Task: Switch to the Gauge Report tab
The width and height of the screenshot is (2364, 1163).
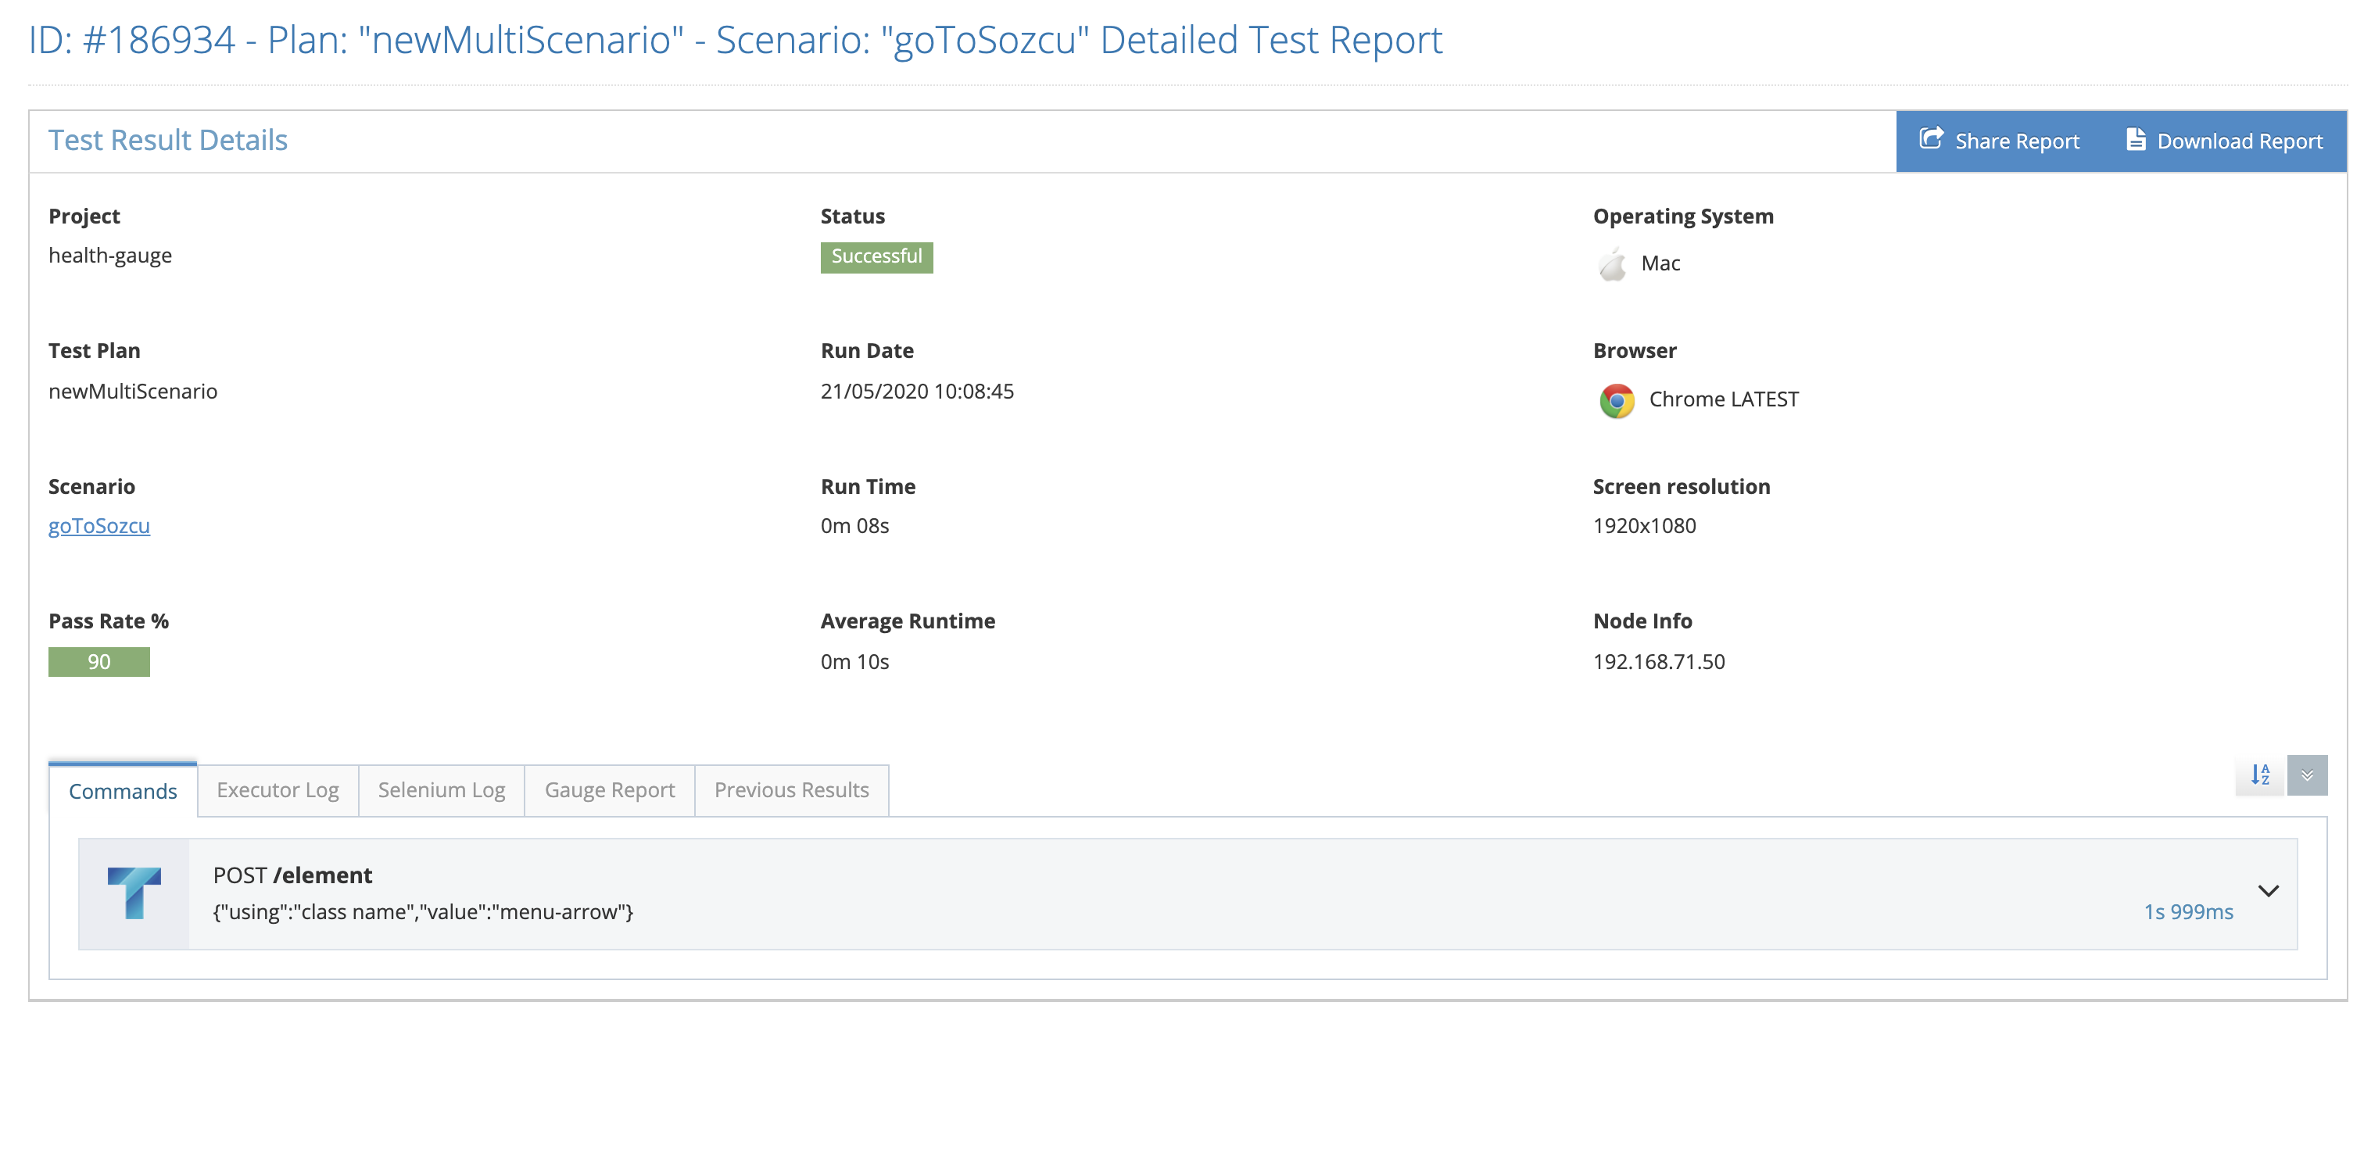Action: point(609,789)
